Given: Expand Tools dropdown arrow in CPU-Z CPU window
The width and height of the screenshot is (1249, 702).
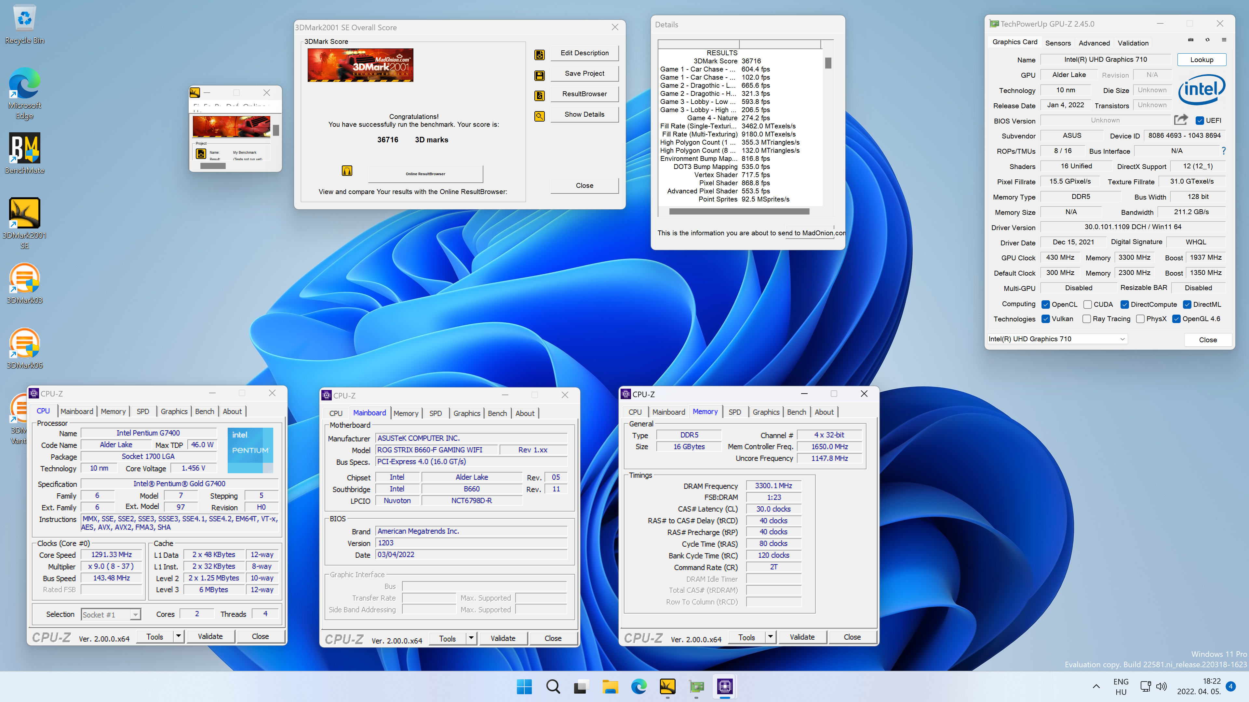Looking at the screenshot, I should [179, 636].
